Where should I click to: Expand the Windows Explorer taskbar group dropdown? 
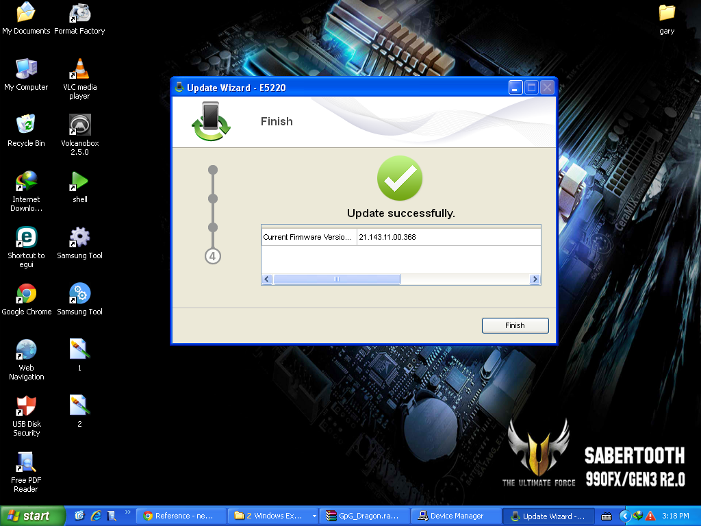point(314,516)
